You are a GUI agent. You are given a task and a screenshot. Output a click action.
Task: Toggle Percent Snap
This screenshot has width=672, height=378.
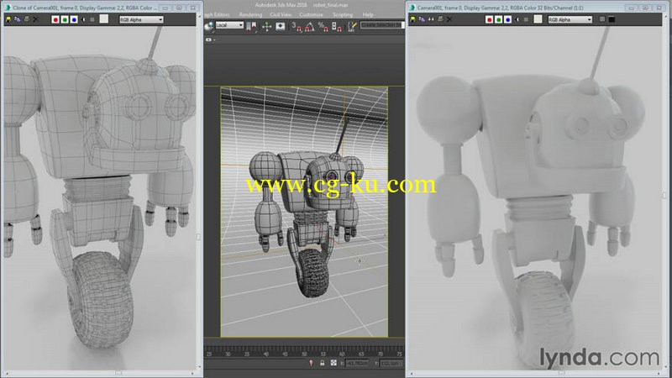[323, 27]
